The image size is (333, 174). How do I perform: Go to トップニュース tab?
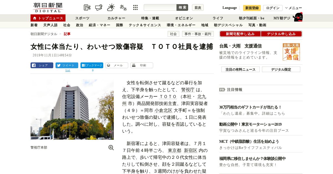(x=48, y=18)
